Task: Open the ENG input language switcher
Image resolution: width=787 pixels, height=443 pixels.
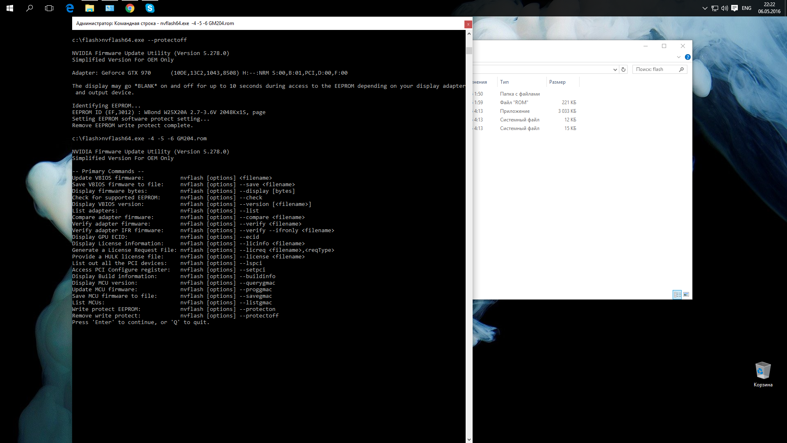Action: (x=746, y=8)
